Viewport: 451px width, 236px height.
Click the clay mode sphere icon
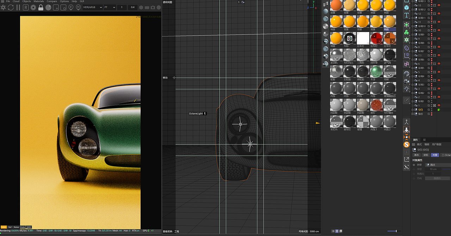tap(48, 7)
